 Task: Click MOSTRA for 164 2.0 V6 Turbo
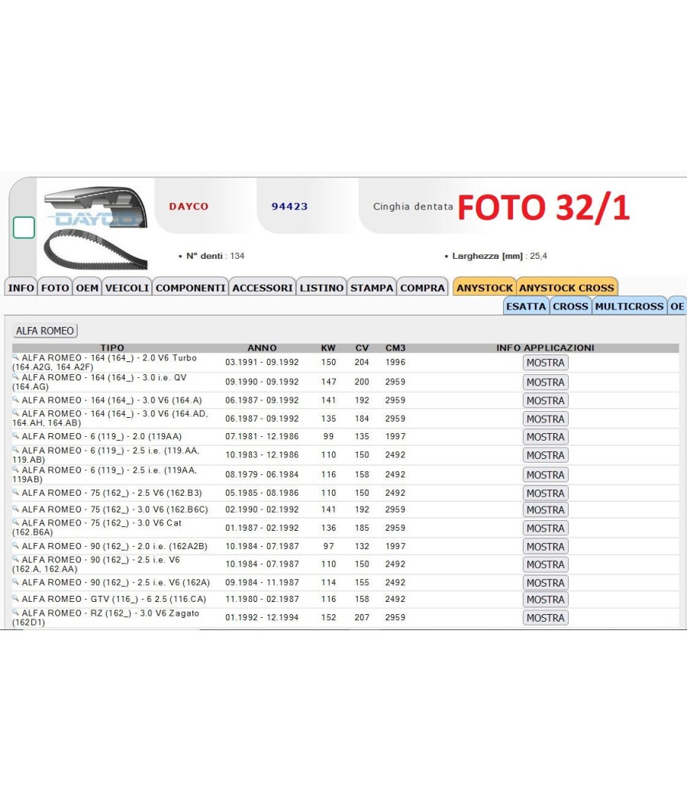click(546, 363)
